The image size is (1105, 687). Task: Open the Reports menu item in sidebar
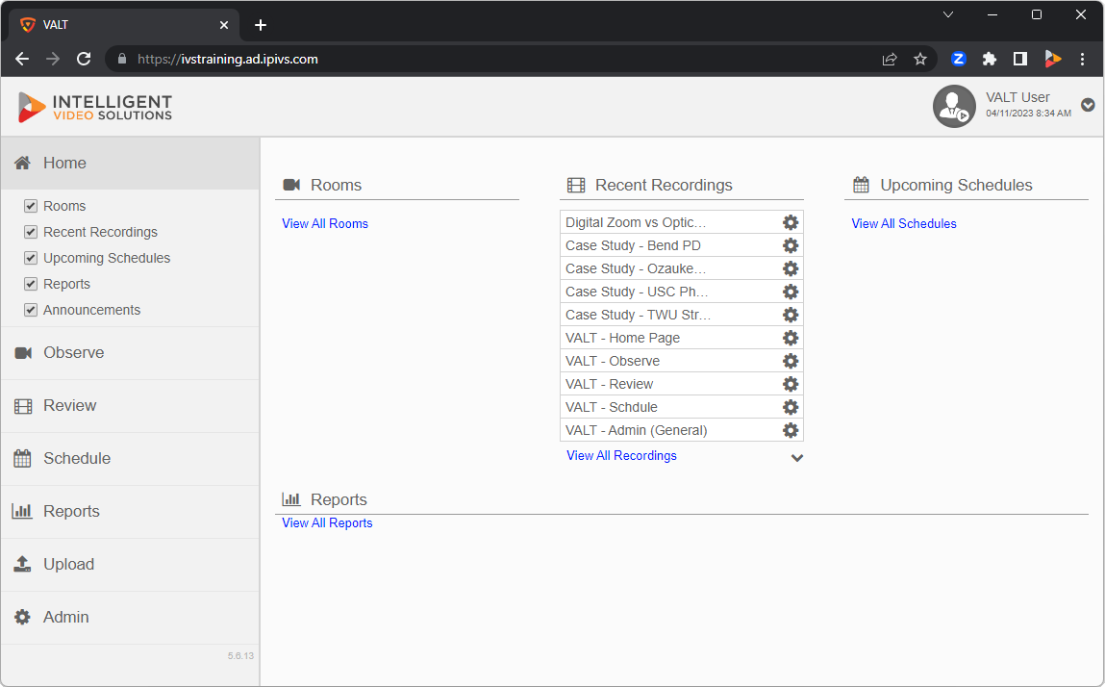coord(130,511)
